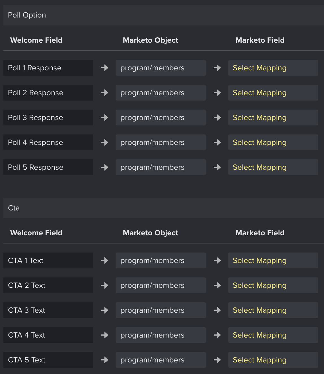The height and width of the screenshot is (374, 324).
Task: Open Select Mapping for CTA 5 Text
Action: click(273, 360)
